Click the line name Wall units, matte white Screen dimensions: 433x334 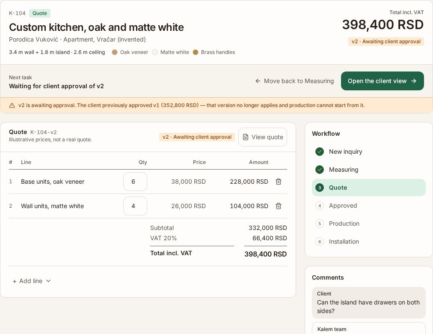coord(53,206)
